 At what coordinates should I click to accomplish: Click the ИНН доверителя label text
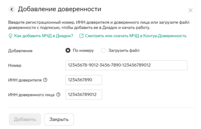(25, 80)
